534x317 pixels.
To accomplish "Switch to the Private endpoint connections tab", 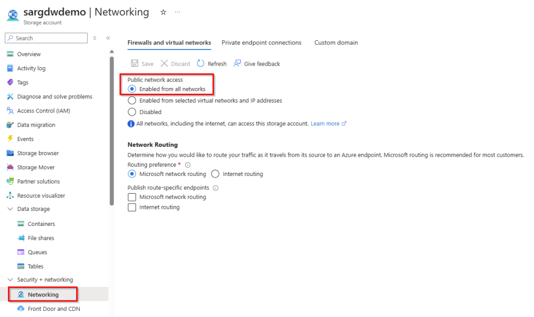I will 261,43.
